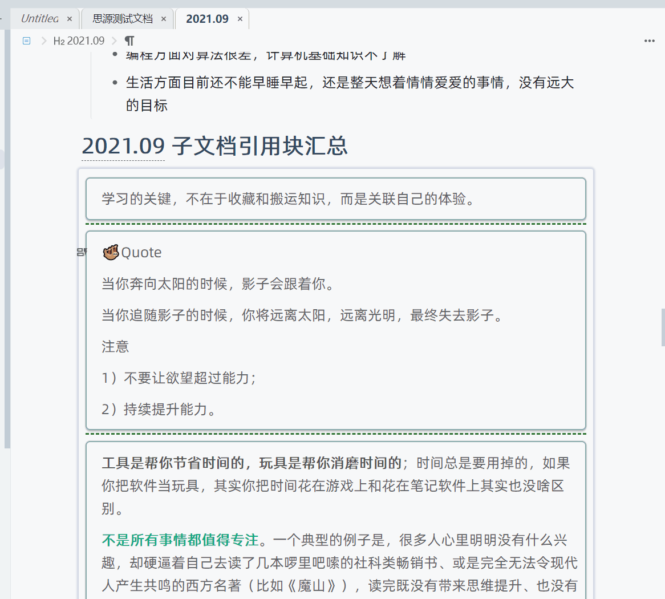Expand the breadcrumb via the document icon
Viewport: 665px width, 599px height.
[x=26, y=41]
